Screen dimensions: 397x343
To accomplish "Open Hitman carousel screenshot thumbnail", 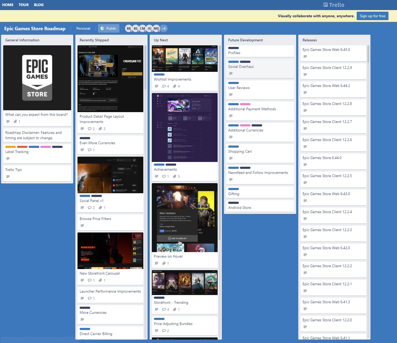I will click(x=110, y=251).
